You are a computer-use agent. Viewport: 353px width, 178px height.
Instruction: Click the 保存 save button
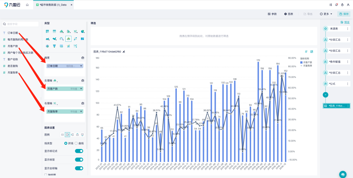point(344,14)
